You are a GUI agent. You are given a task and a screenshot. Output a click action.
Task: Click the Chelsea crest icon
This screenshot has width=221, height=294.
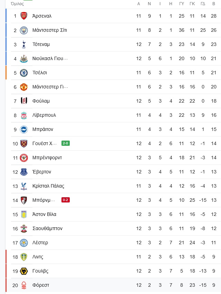tap(24, 73)
